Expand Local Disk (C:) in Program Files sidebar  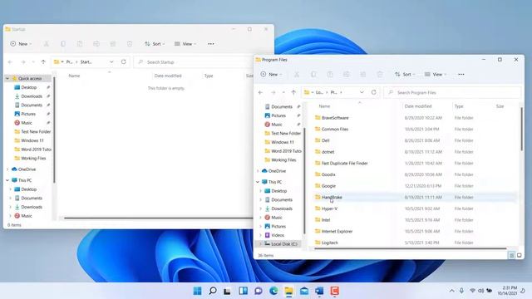coord(260,243)
